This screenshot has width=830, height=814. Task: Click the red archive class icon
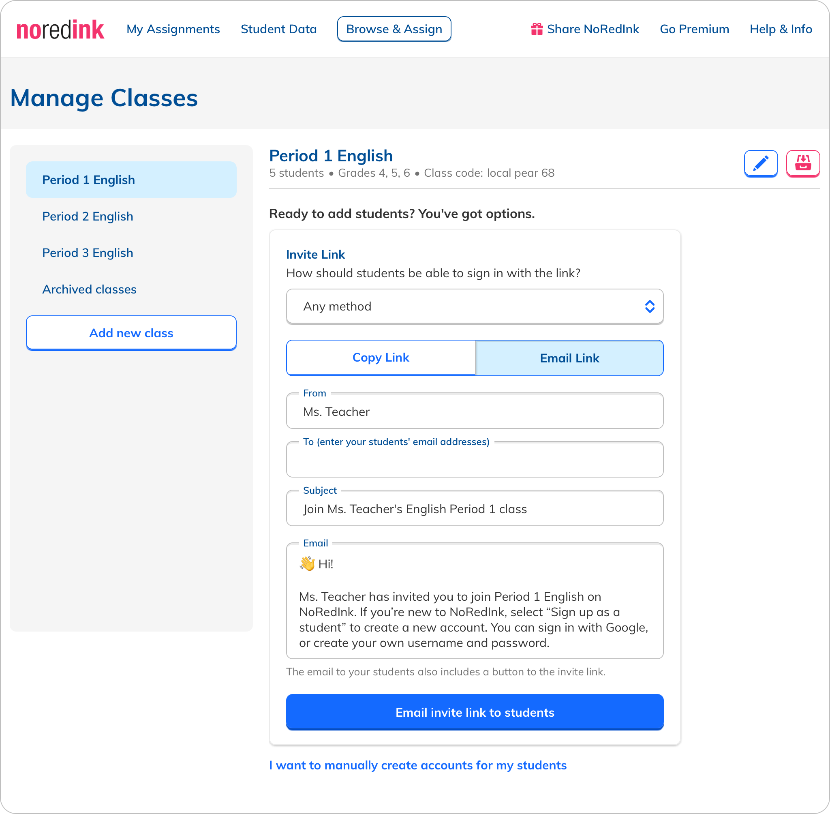click(x=803, y=163)
